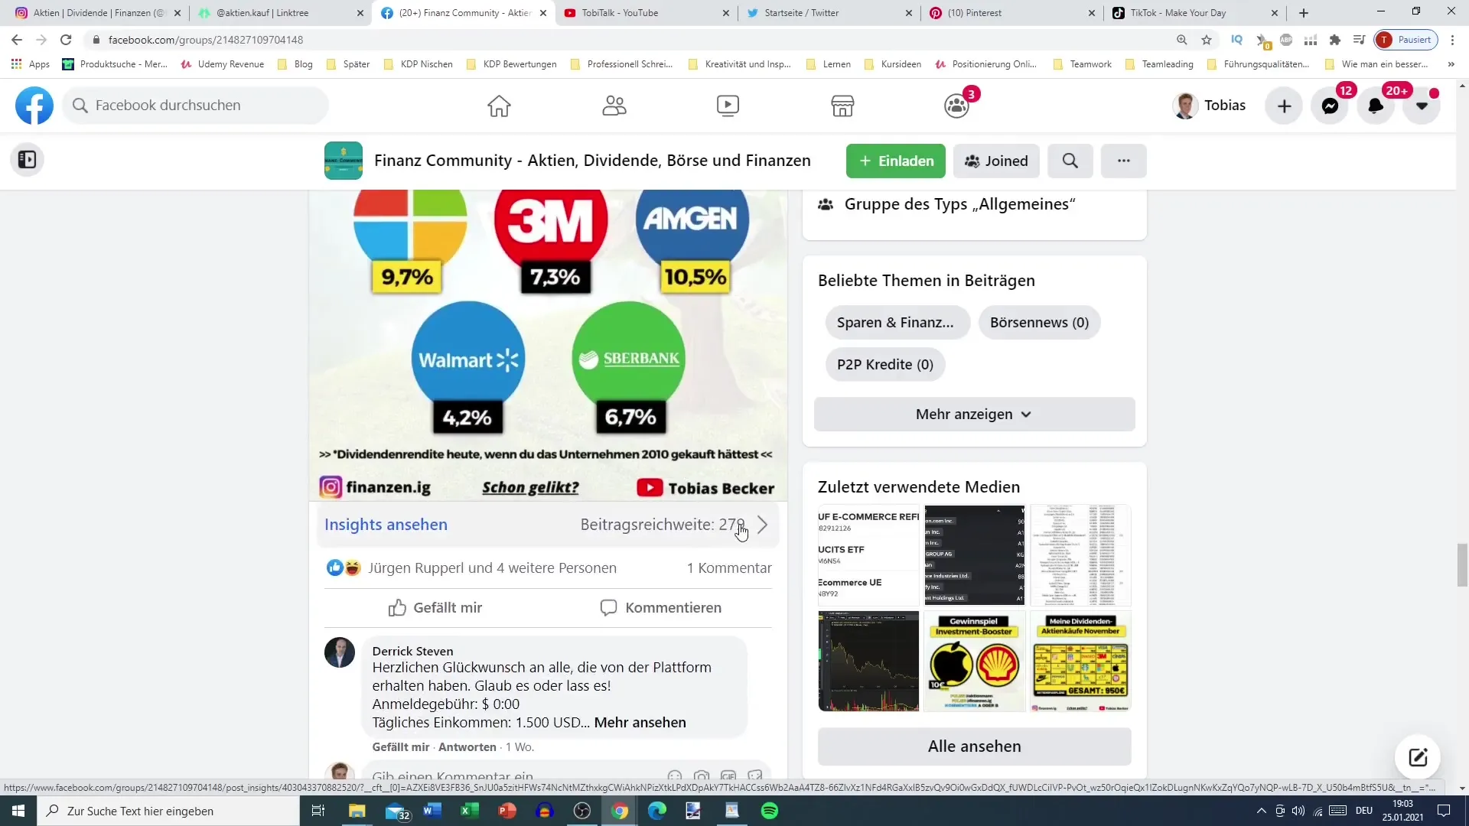Click the plus Create icon next to Tobias
This screenshot has height=826, width=1469.
pos(1285,106)
